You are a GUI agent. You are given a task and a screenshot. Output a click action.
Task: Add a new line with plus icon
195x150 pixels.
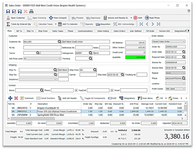(x=10, y=98)
